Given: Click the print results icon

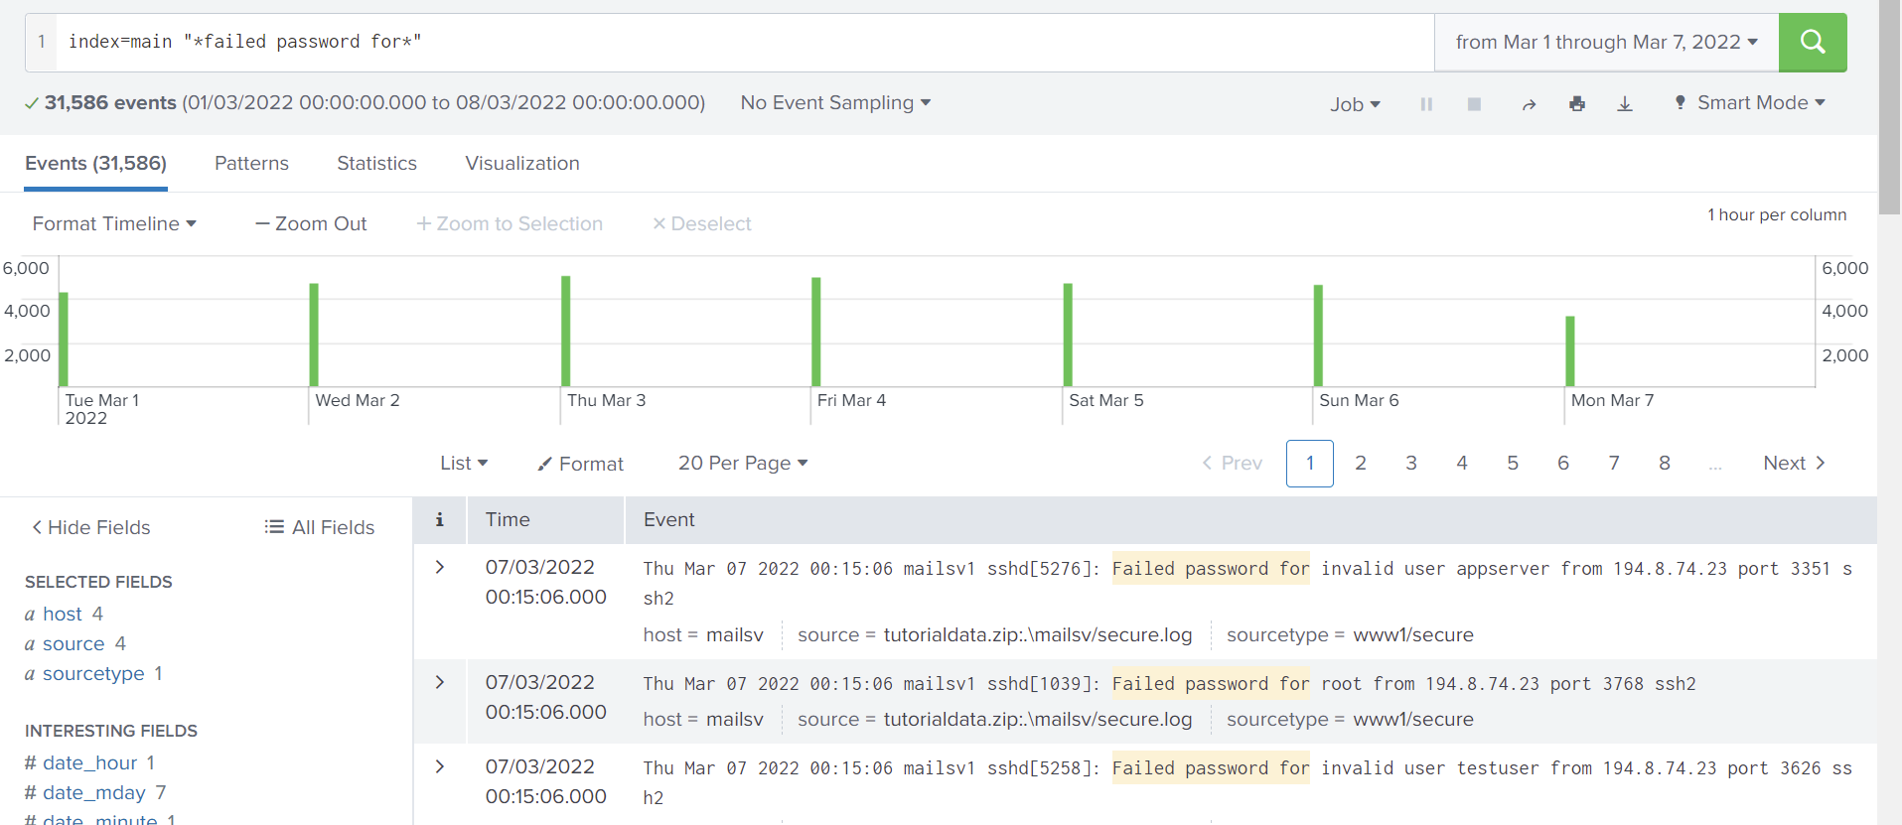Looking at the screenshot, I should click(1577, 104).
